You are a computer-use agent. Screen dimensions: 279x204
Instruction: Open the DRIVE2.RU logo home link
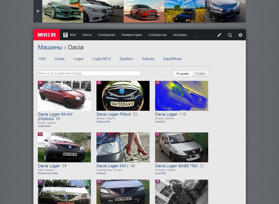[x=46, y=35]
